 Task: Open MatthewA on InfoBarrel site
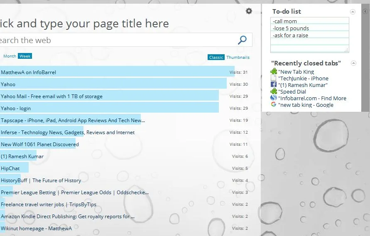(x=28, y=72)
